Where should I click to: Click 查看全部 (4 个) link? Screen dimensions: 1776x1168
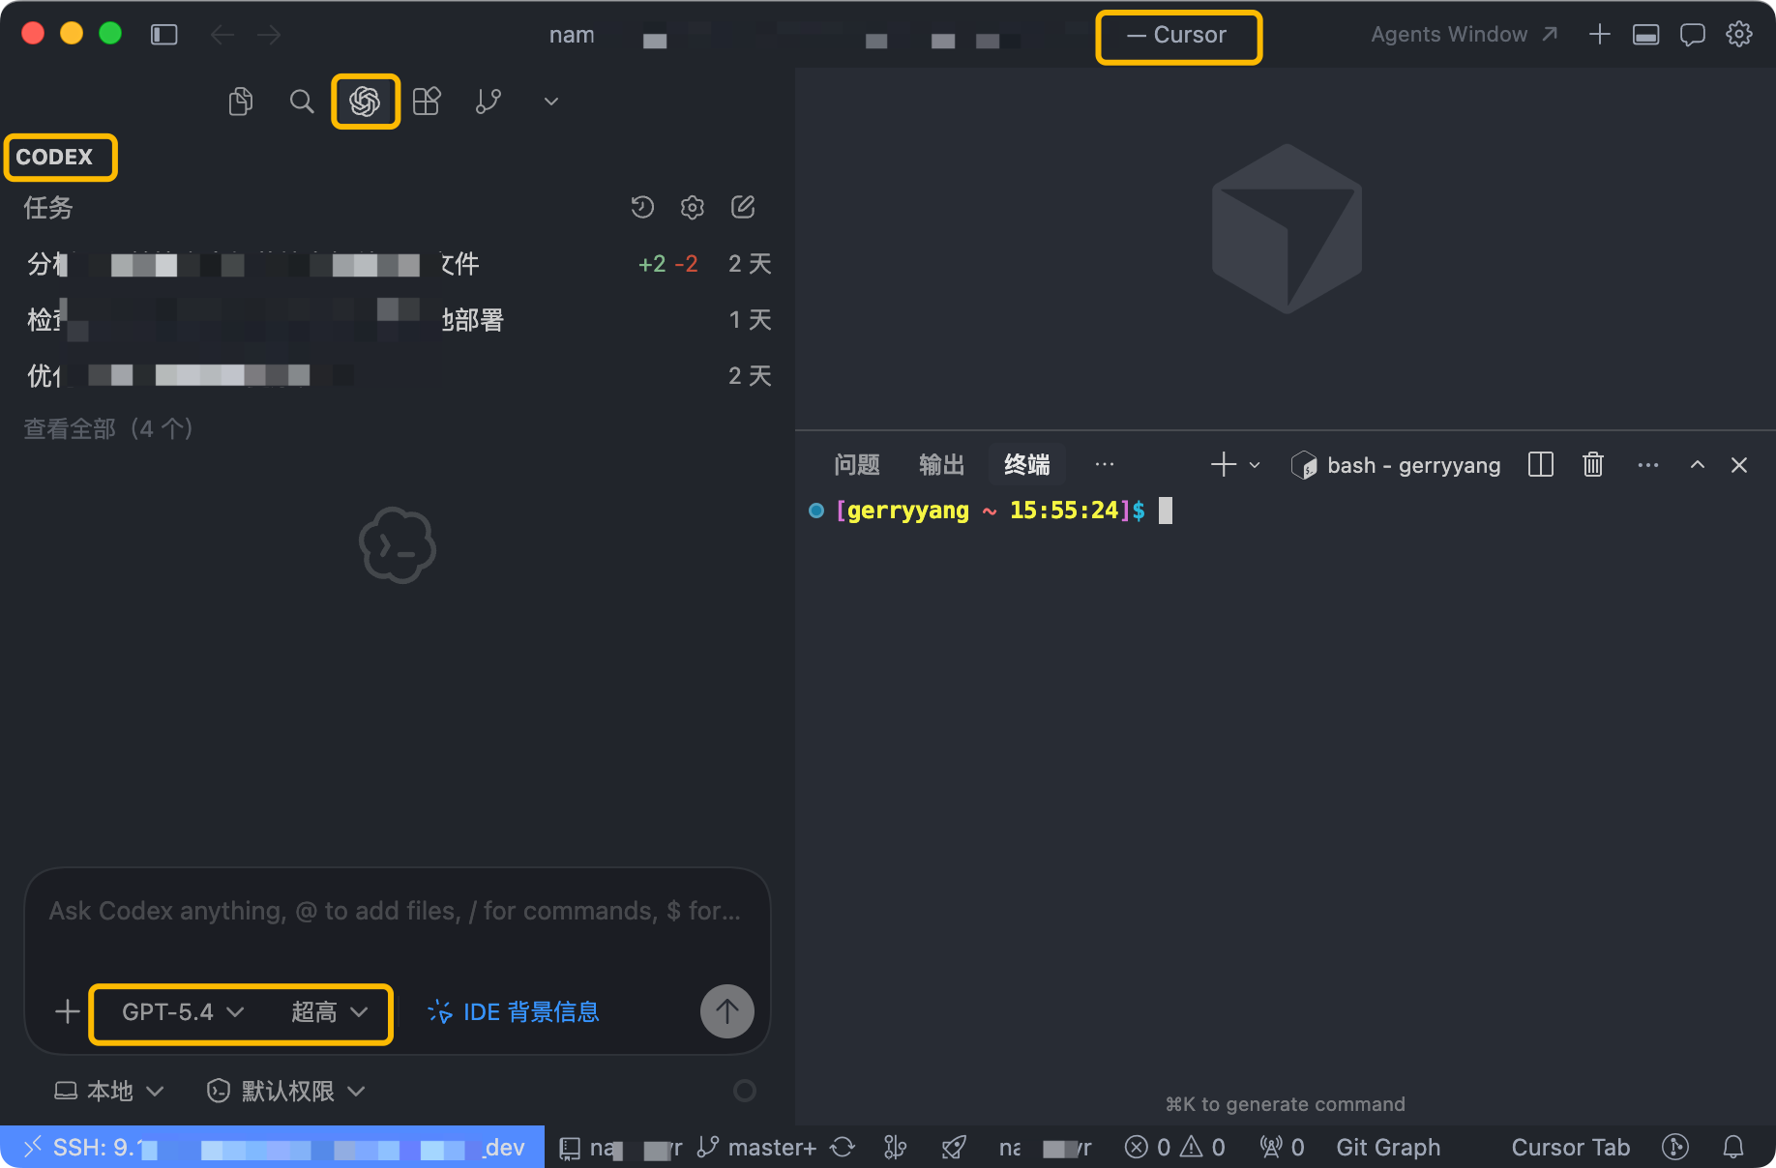(108, 428)
